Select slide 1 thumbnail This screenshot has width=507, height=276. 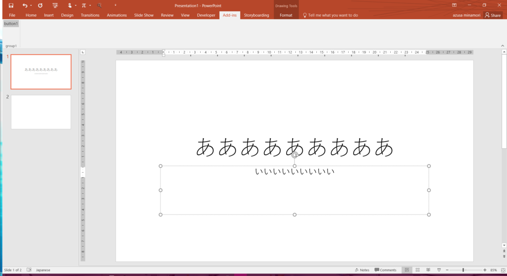[x=41, y=72]
